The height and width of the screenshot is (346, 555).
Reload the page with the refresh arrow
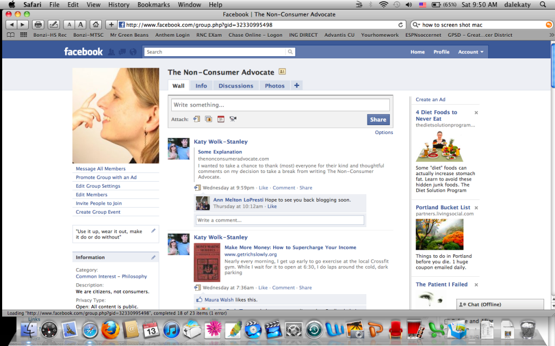(x=401, y=25)
